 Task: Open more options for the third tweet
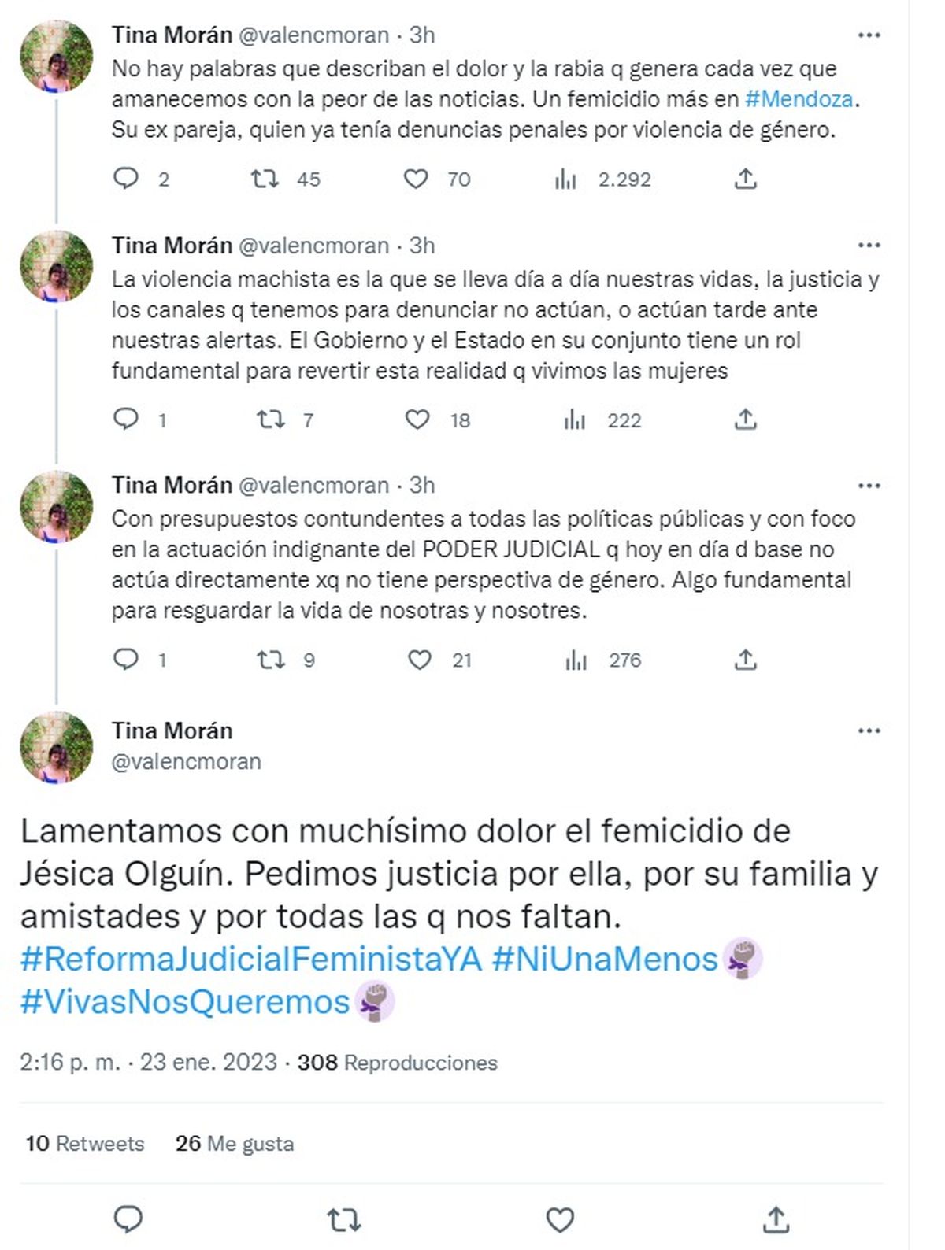coord(869,486)
